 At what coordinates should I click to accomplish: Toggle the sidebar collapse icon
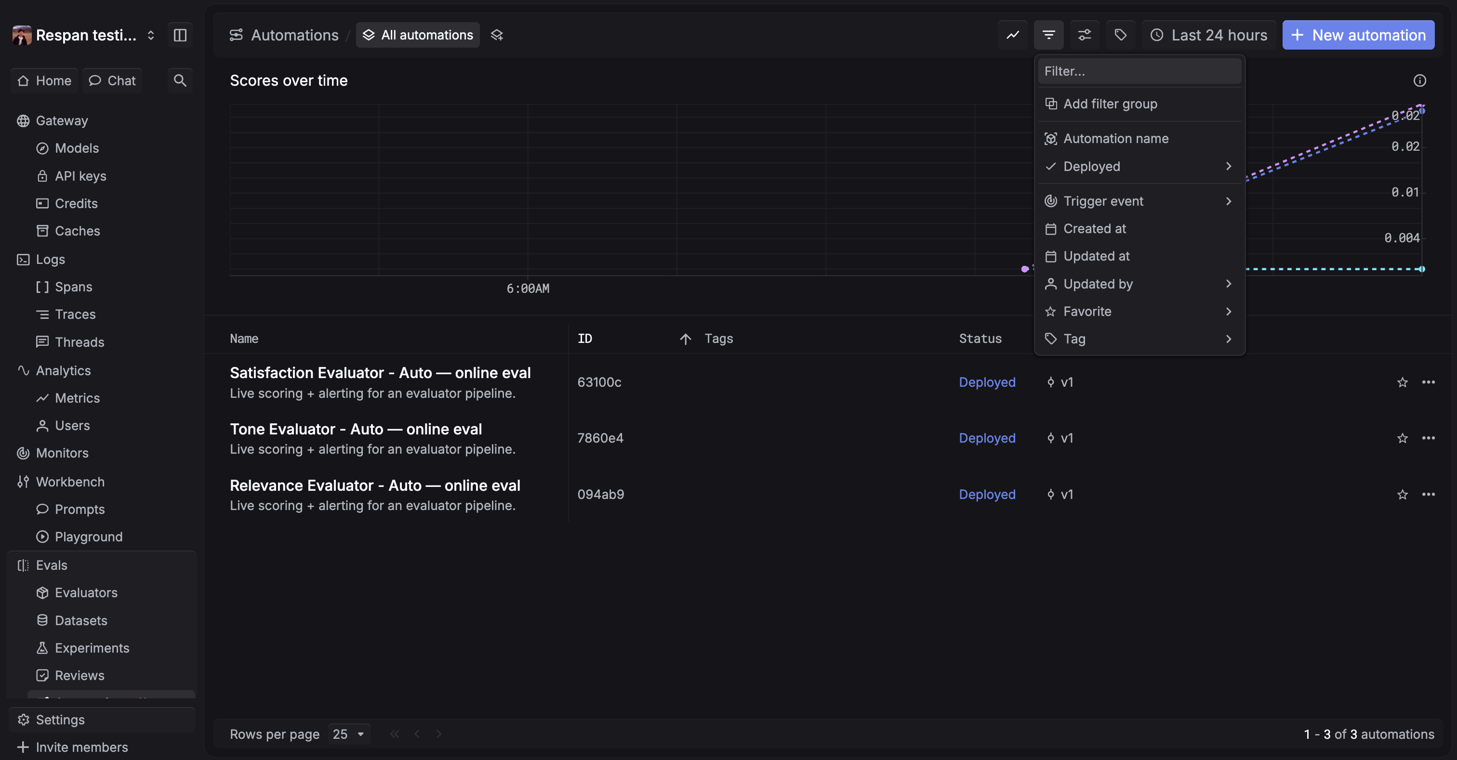(180, 35)
